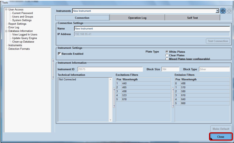234x143 pixels.
Task: Select the White Plates radio button
Action: (167, 52)
